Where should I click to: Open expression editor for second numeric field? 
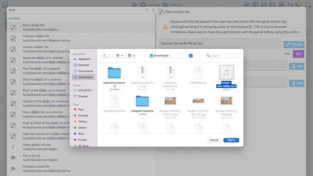pyautogui.click(x=297, y=83)
